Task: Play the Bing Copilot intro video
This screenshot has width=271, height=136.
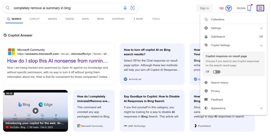Action: [36, 111]
